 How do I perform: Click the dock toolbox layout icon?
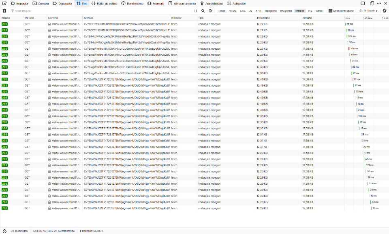pos(363,3)
